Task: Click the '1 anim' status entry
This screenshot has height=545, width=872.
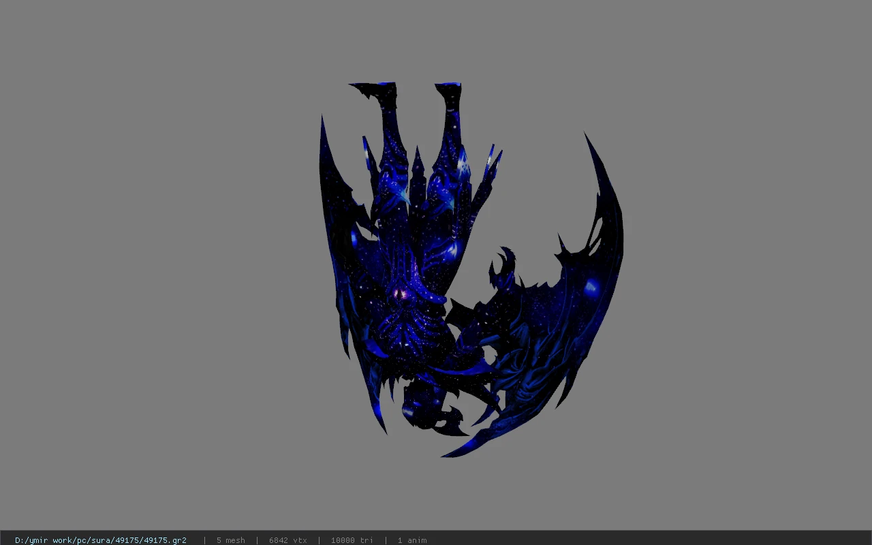Action: coord(412,540)
